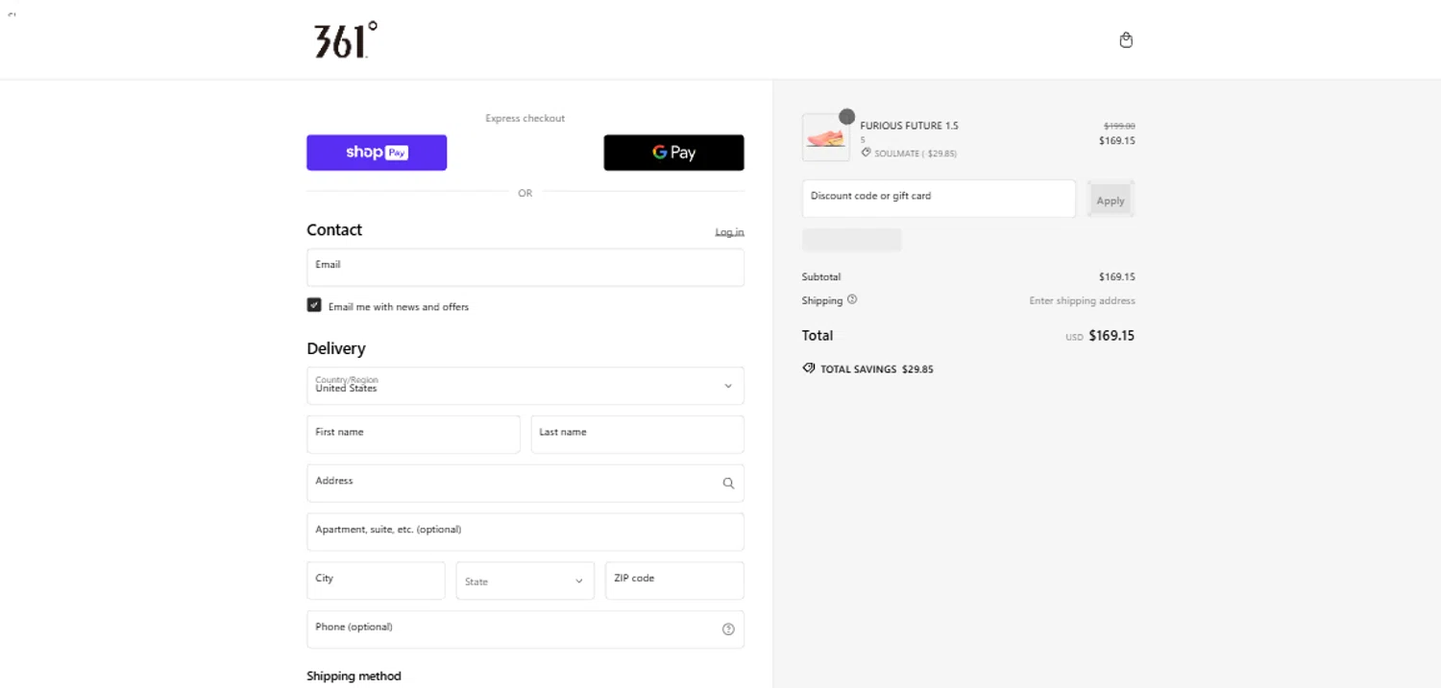The height and width of the screenshot is (688, 1441).
Task: Click the SOULMATE discount tag icon
Action: click(x=866, y=153)
